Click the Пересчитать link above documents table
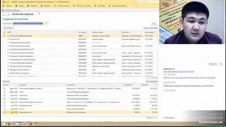The width and height of the screenshot is (226, 127). click(6, 81)
